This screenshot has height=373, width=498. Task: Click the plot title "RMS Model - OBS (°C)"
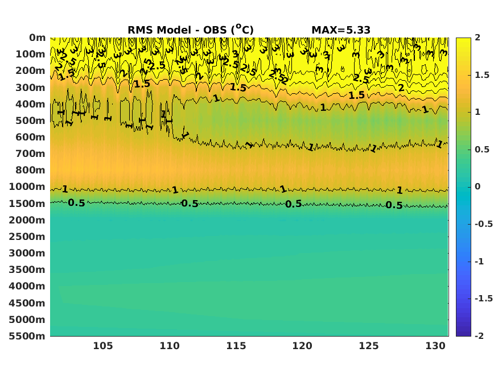(191, 30)
